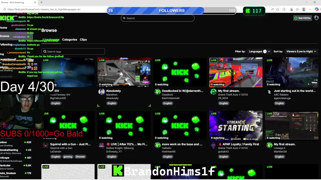Expand the Languages filter dropdown
The height and width of the screenshot is (180, 321).
click(x=259, y=51)
